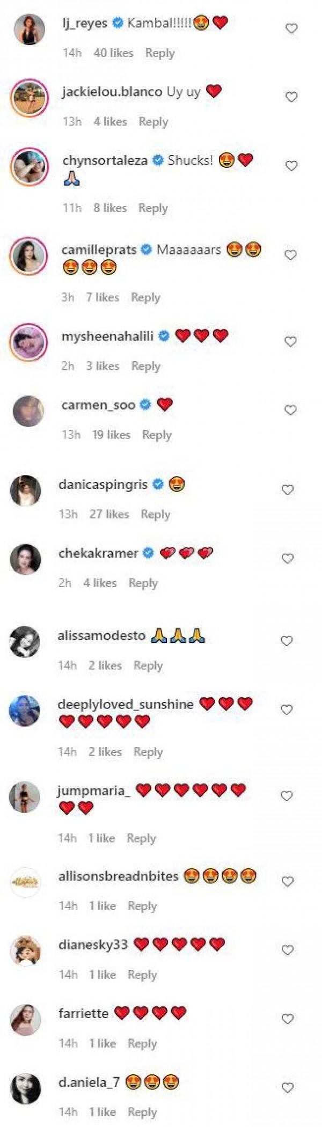Image resolution: width=322 pixels, height=1127 pixels.
Task: Toggle like on jumpmaria_'s hearts comment
Action: pyautogui.click(x=287, y=796)
